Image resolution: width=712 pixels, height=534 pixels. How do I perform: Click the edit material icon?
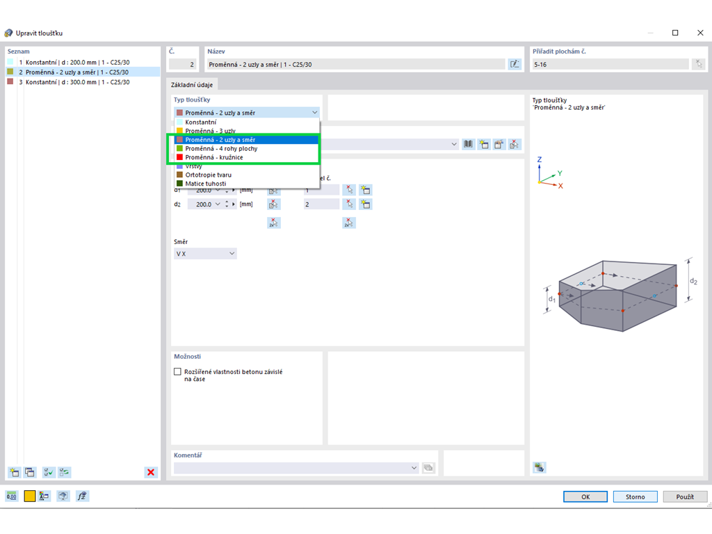click(499, 145)
